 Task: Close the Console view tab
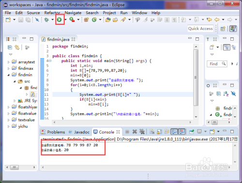118,132
